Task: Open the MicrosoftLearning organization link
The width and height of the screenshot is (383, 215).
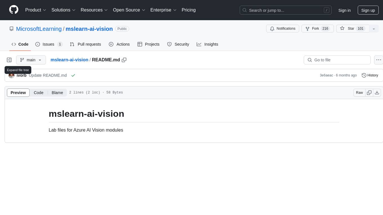Action: [x=39, y=29]
